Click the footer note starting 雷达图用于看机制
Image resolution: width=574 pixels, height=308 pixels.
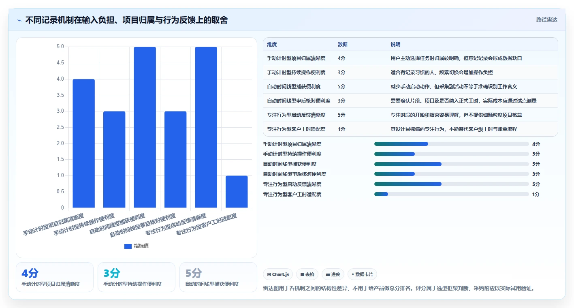pyautogui.click(x=399, y=289)
